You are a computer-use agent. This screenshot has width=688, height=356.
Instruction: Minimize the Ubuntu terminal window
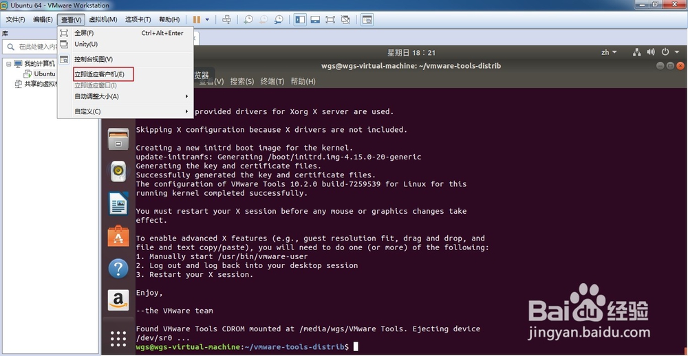tap(660, 66)
